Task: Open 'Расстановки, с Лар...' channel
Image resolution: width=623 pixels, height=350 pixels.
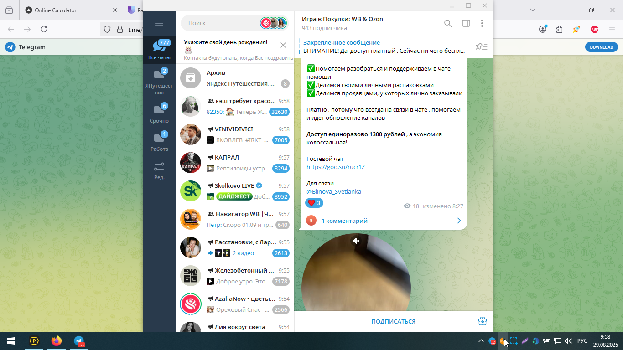Action: (x=235, y=248)
